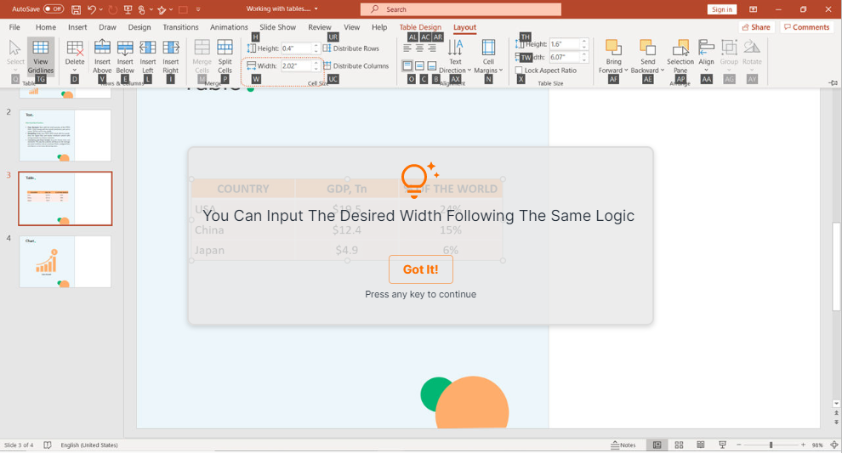Screen dimensions: 842x453
Task: Select slide 2 thumbnail
Action: 65,135
